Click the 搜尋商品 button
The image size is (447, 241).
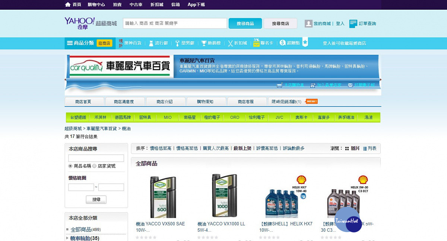tap(245, 23)
